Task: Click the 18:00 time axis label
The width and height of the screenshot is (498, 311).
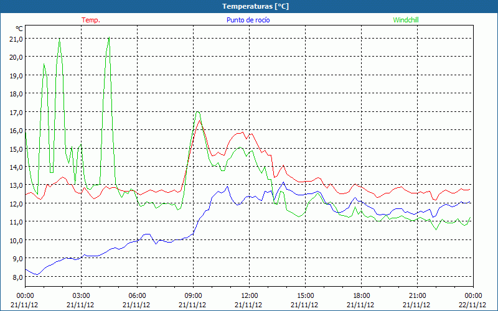Action: [x=362, y=296]
